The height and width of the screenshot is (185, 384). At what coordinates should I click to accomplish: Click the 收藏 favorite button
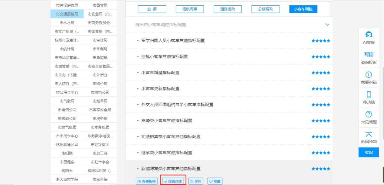click(x=215, y=181)
